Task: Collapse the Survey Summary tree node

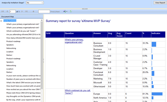Action: [x=1, y=21]
